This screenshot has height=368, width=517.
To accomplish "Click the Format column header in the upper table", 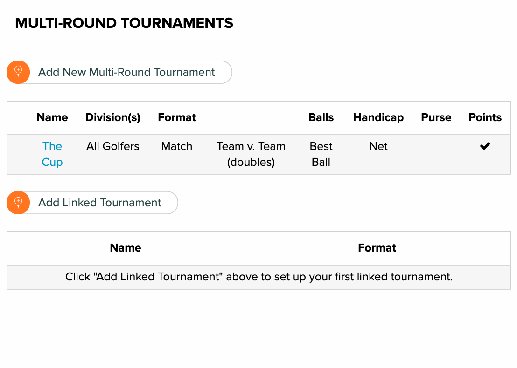I will pyautogui.click(x=177, y=117).
